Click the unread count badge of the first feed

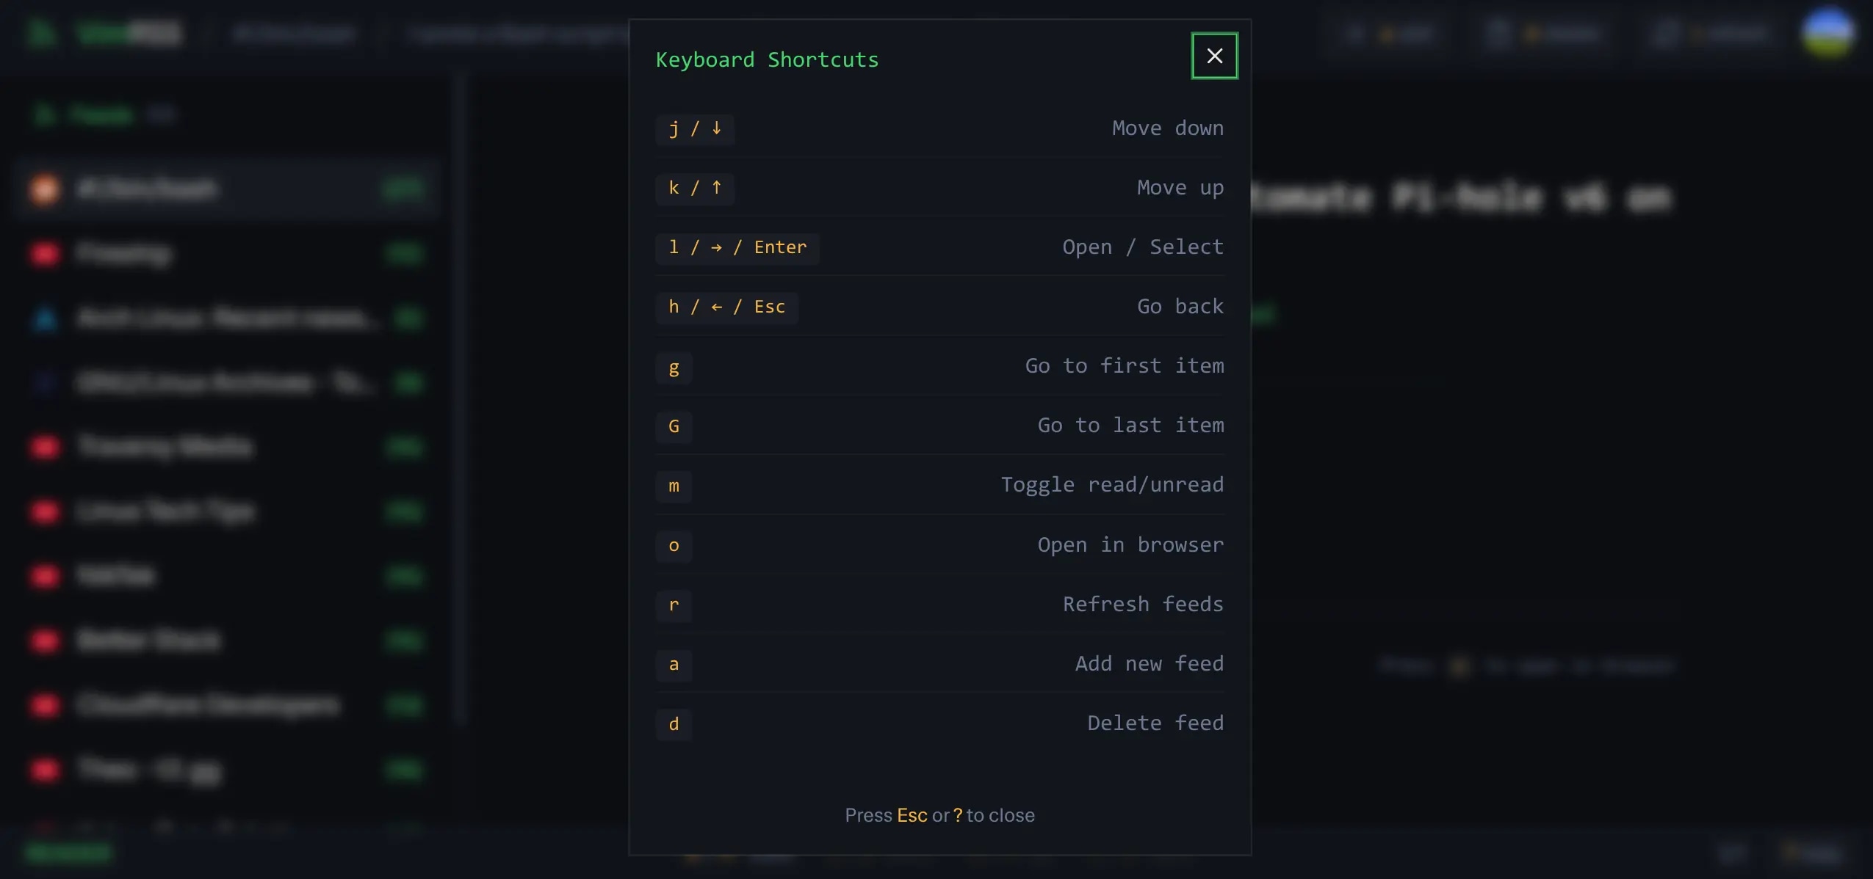(403, 189)
